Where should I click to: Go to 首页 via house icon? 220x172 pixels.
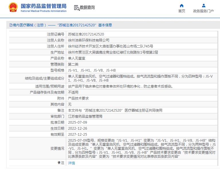(x=182, y=6)
